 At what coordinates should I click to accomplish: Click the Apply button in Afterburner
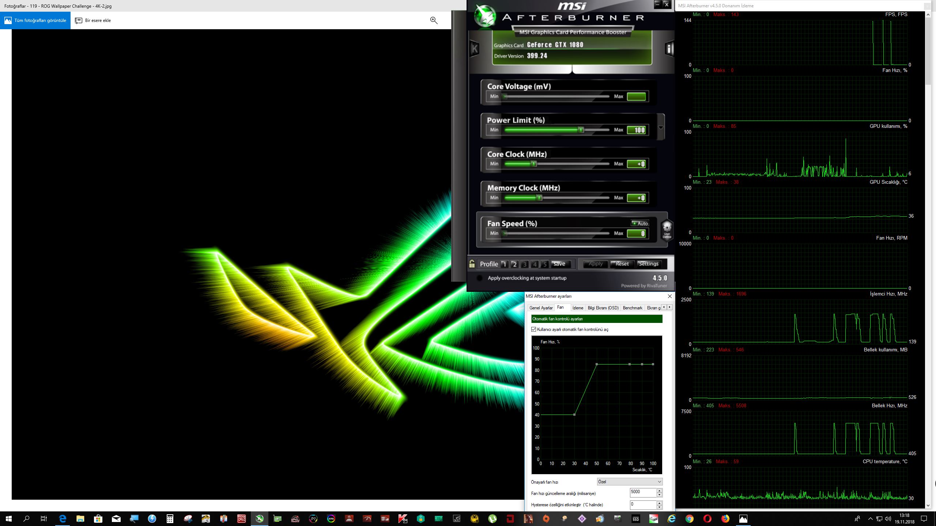[595, 264]
